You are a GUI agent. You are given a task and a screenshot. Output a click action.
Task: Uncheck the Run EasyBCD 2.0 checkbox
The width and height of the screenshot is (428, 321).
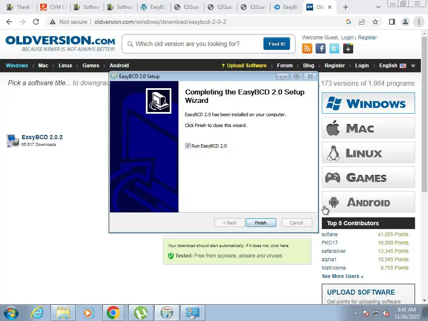coord(188,146)
